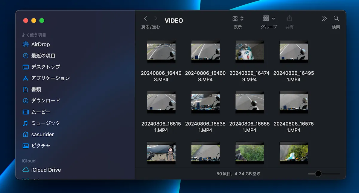The height and width of the screenshot is (193, 359).
Task: Click the ムービー film icon
Action: tap(26, 112)
